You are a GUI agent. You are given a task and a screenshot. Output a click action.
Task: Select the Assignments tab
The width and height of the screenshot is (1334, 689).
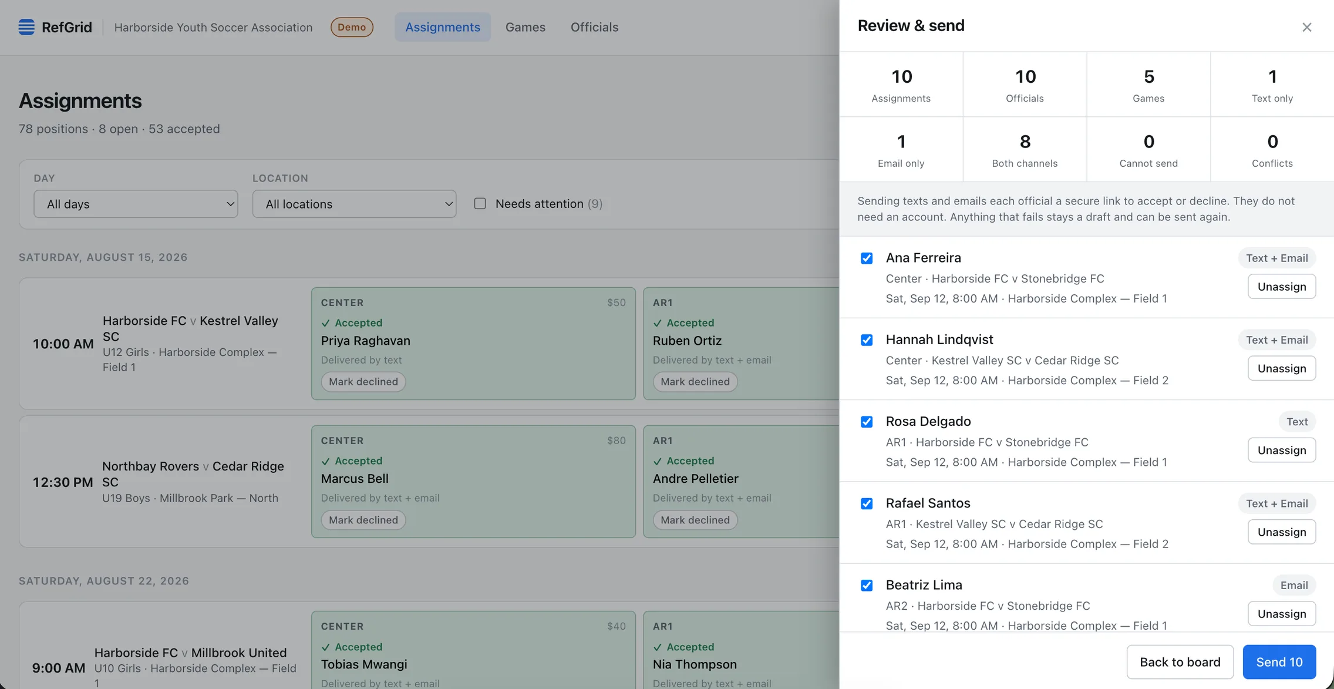coord(443,27)
